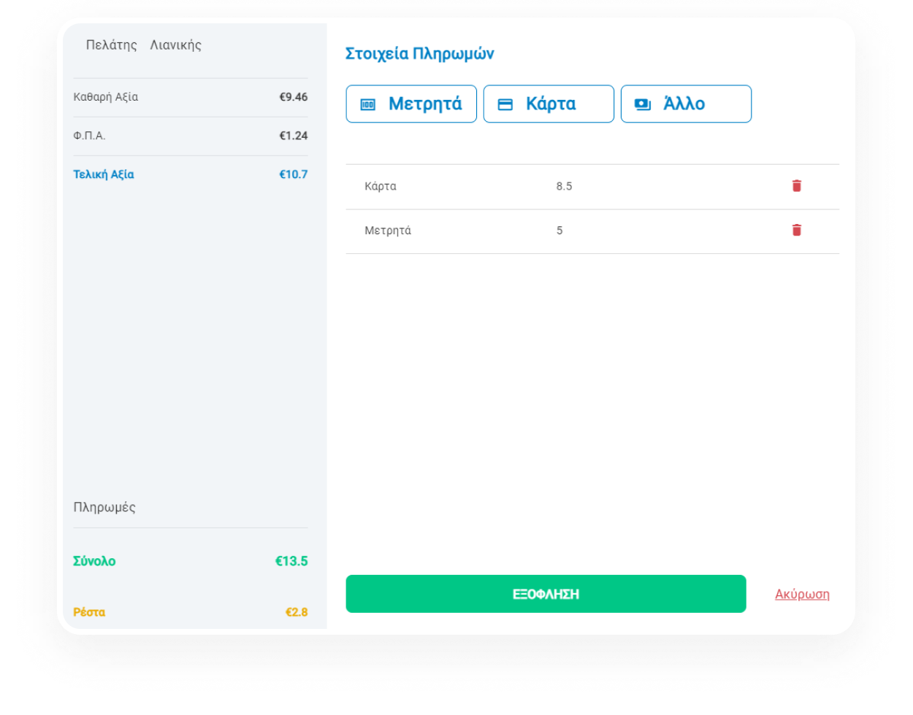Remove the Μετρητά 5 payment via its trash icon
The width and height of the screenshot is (913, 715).
(796, 231)
